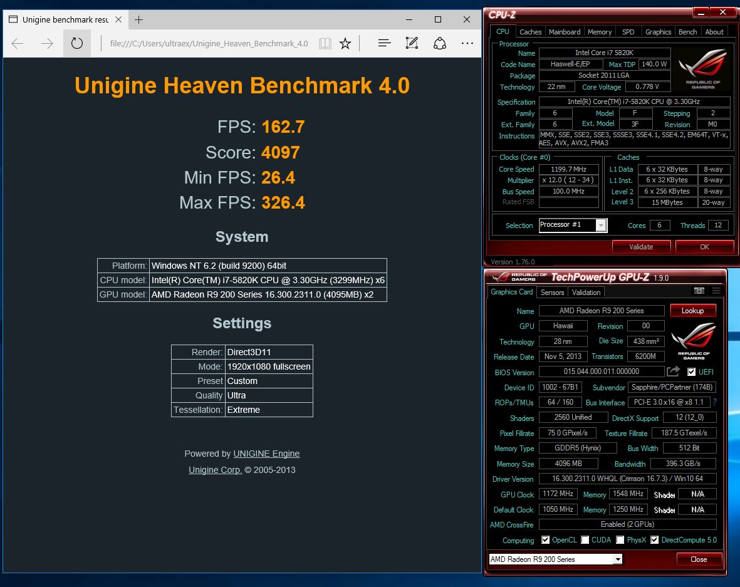The height and width of the screenshot is (587, 740).
Task: Open the Mainboard tab in CPU-Z
Action: point(565,31)
